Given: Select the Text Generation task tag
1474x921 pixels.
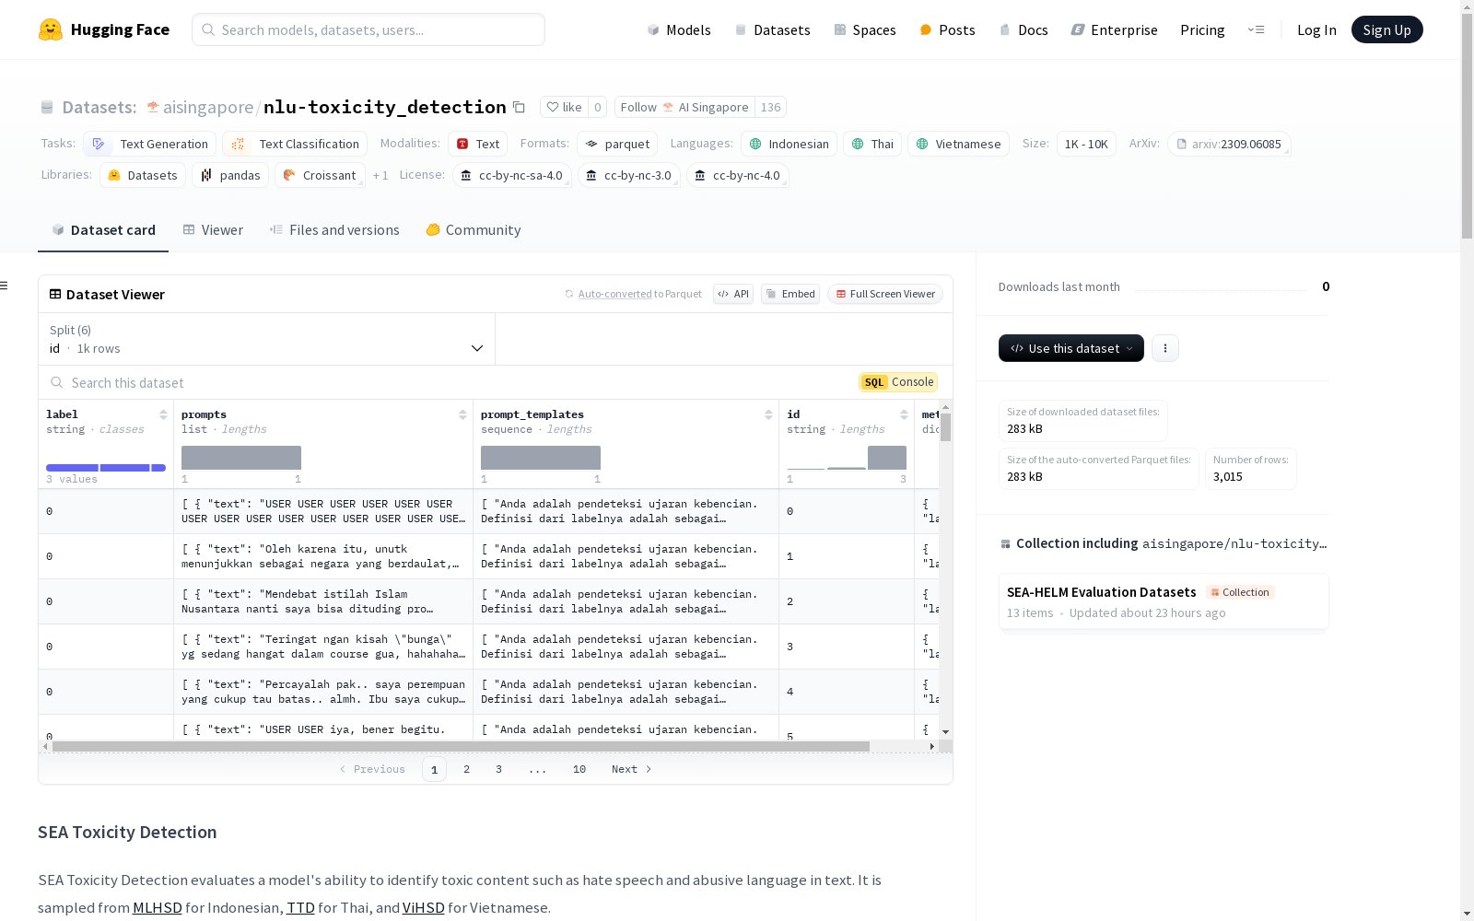Looking at the screenshot, I should (x=149, y=144).
